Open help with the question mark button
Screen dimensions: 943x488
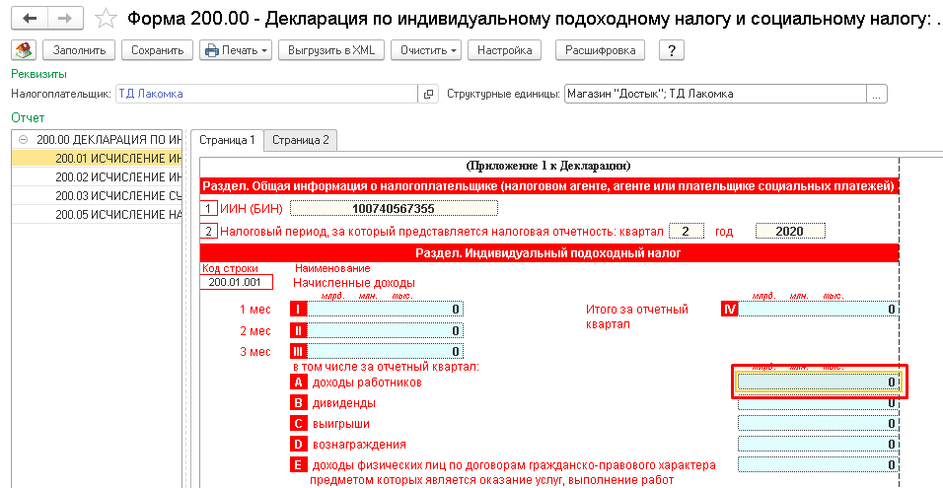pyautogui.click(x=671, y=50)
